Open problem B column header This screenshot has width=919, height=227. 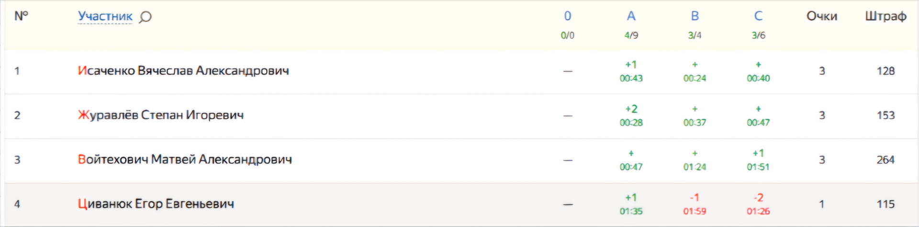[695, 16]
